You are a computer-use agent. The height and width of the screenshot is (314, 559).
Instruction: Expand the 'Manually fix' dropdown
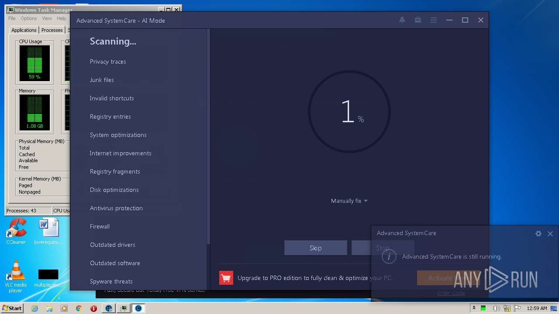tap(349, 201)
